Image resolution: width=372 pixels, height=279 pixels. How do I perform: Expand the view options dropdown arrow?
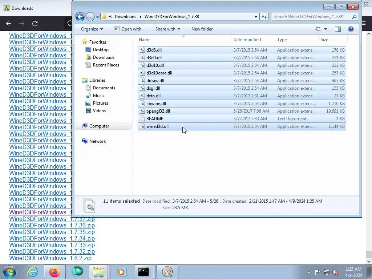coord(325,29)
